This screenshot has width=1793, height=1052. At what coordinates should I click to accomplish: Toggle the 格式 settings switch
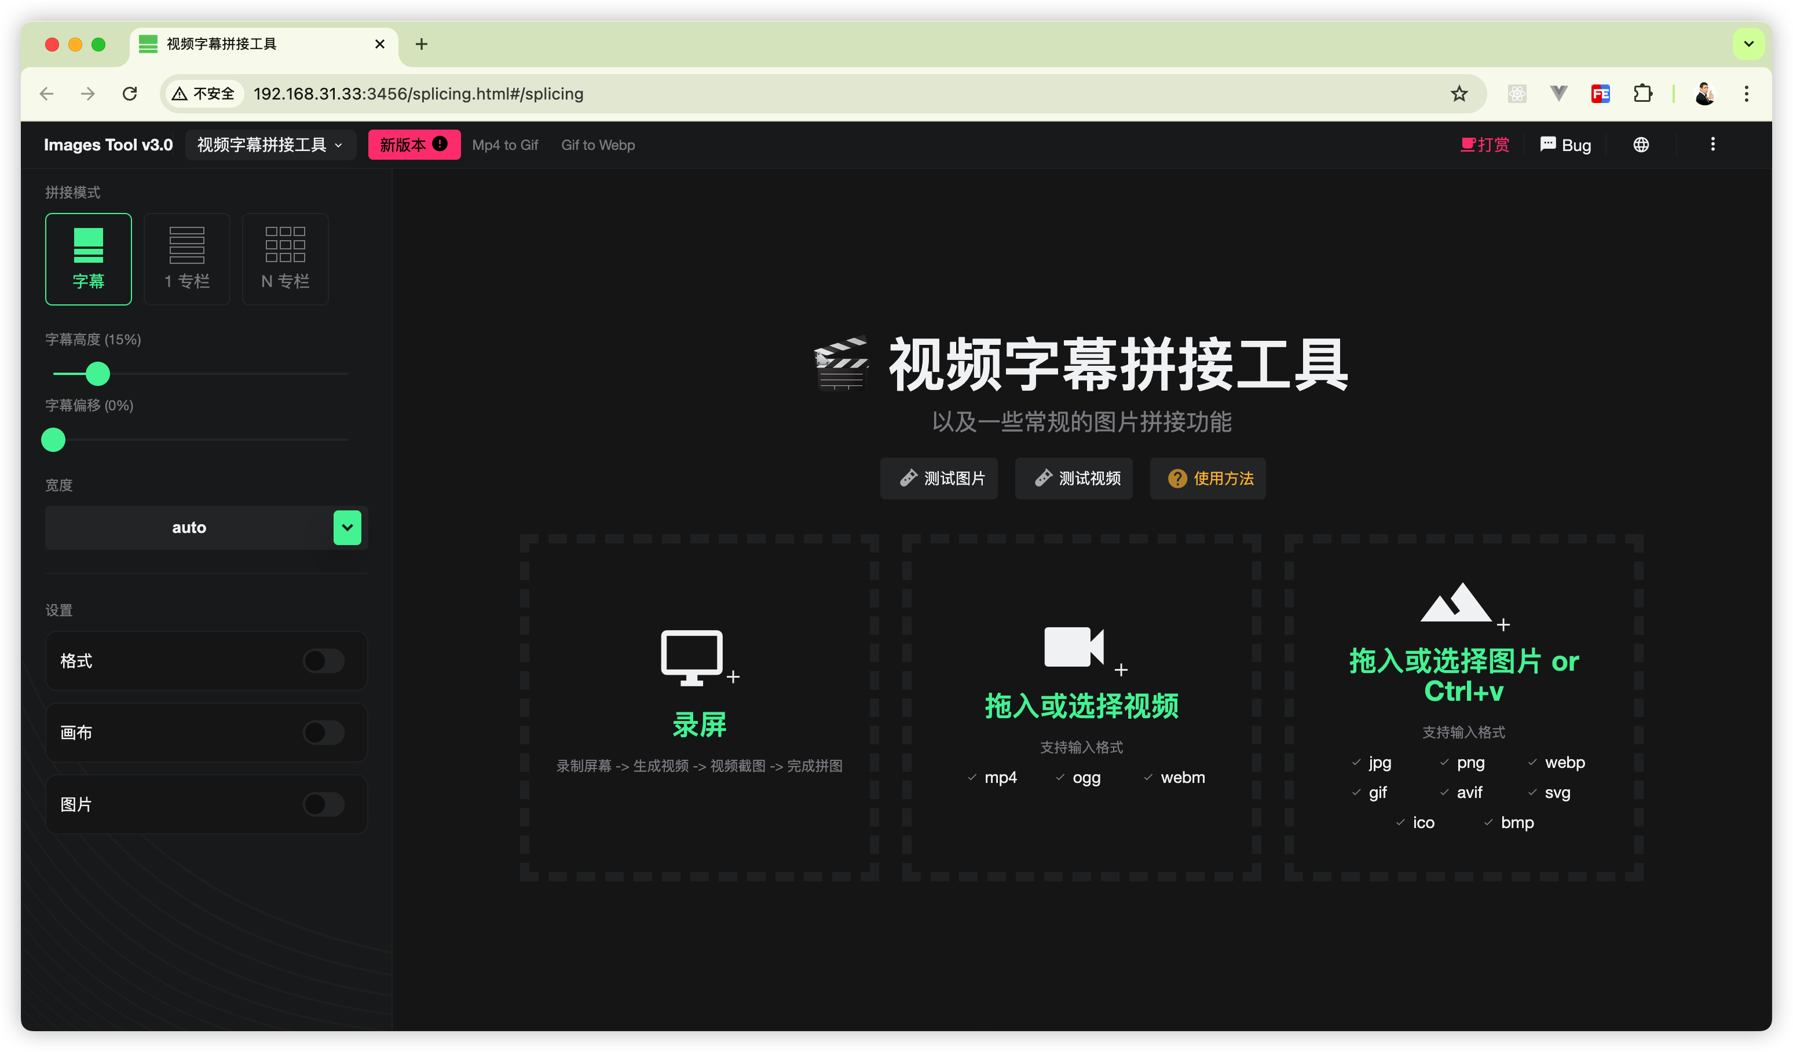pyautogui.click(x=324, y=660)
